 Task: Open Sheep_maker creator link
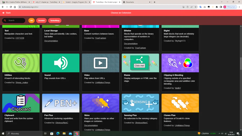(x=22, y=83)
